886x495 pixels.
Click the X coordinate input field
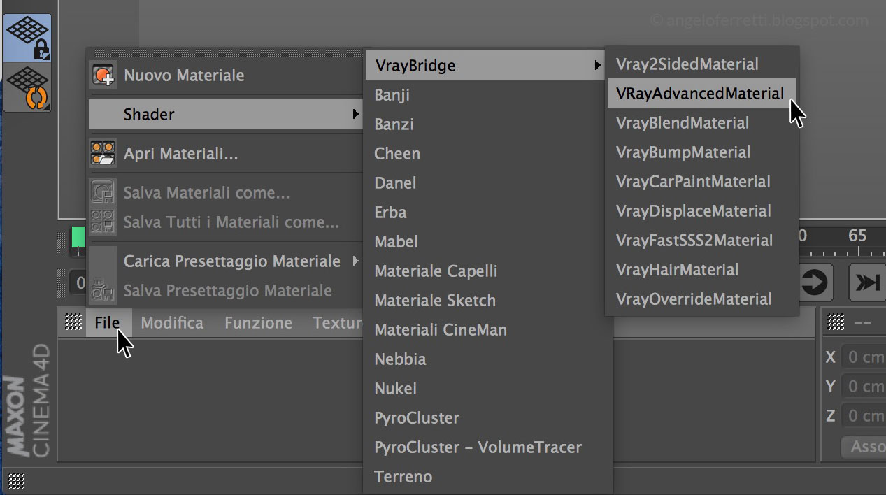click(x=864, y=357)
